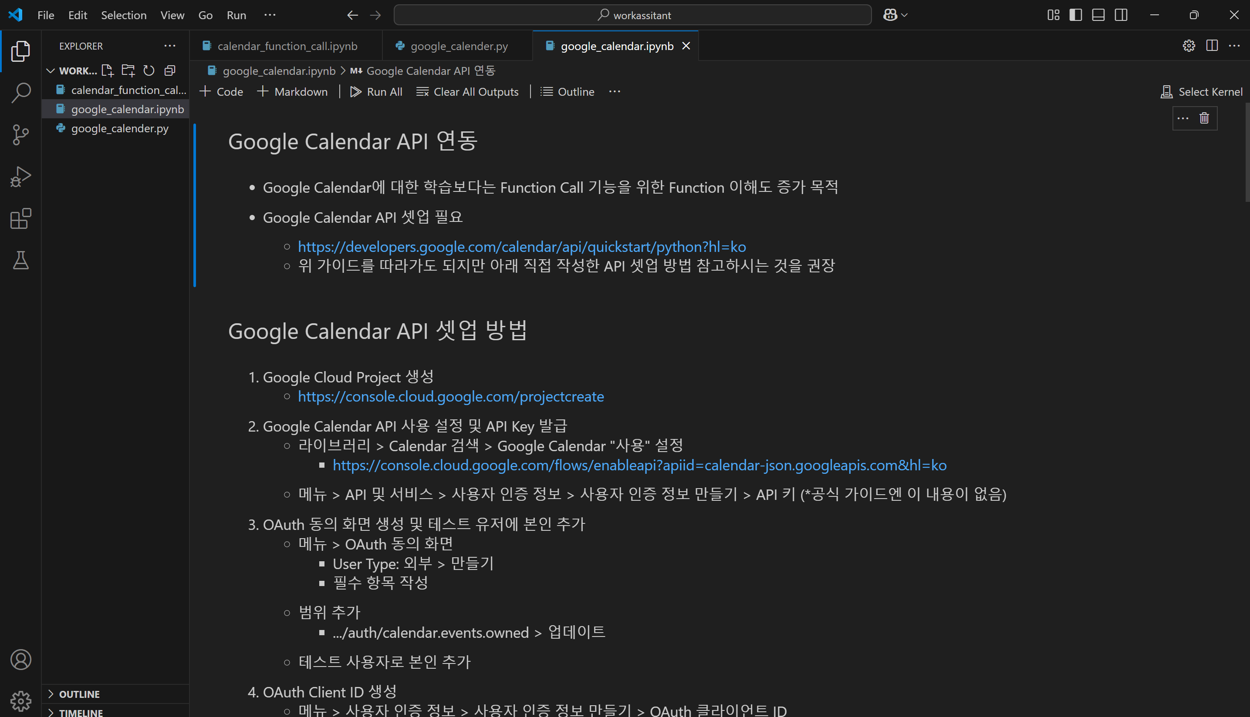This screenshot has width=1250, height=717.
Task: Click google_calendar.ipynb breadcrumb
Action: [x=272, y=70]
